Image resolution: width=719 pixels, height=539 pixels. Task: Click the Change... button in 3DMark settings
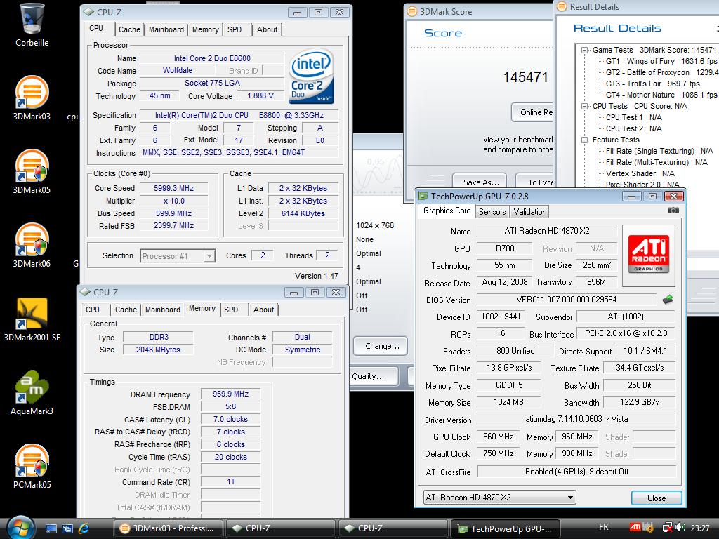[x=381, y=346]
